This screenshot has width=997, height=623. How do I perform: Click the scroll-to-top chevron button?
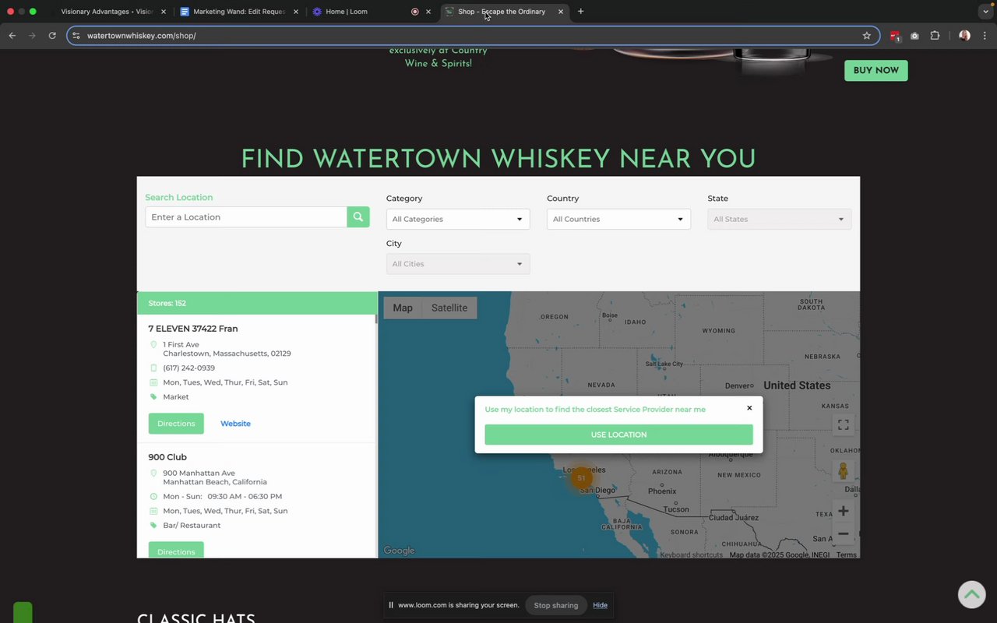point(971,595)
